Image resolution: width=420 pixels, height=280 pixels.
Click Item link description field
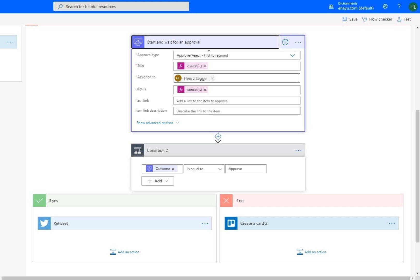(x=237, y=111)
